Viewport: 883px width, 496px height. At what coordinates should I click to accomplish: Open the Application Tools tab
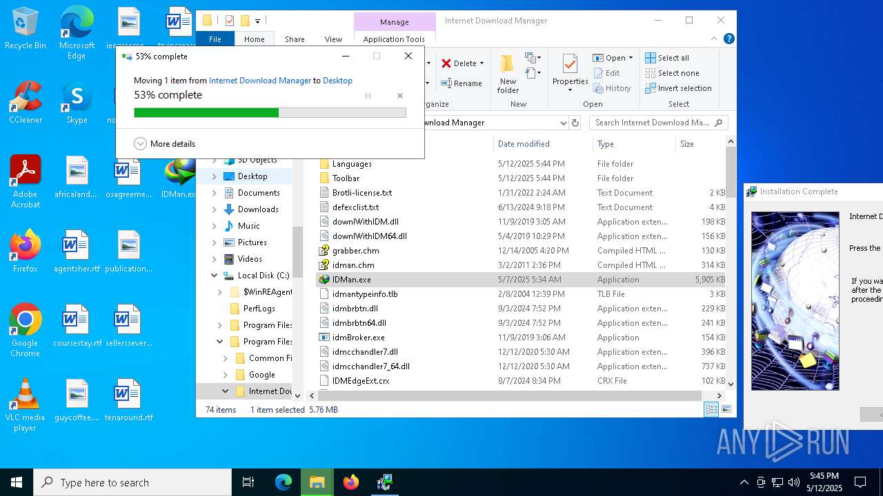[394, 39]
